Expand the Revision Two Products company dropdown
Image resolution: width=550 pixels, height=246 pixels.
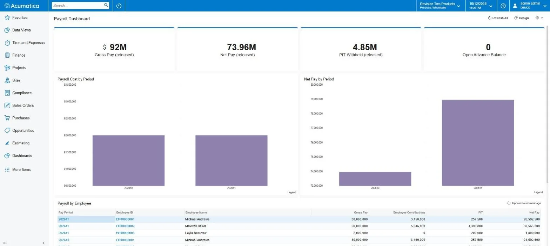coord(440,6)
